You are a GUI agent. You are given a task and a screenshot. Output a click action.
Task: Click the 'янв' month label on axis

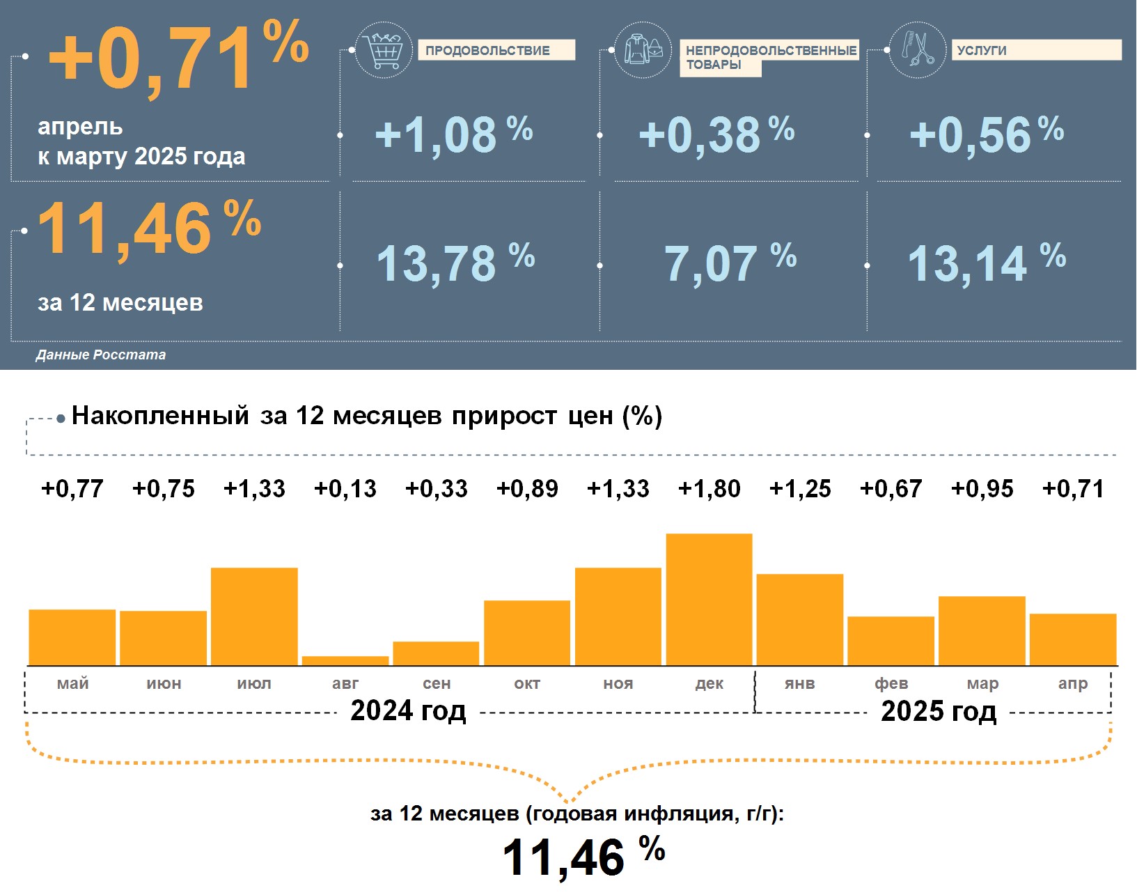click(x=799, y=684)
